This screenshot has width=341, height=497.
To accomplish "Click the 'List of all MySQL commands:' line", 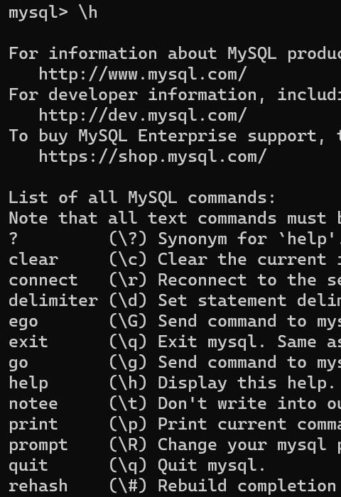I will [142, 198].
